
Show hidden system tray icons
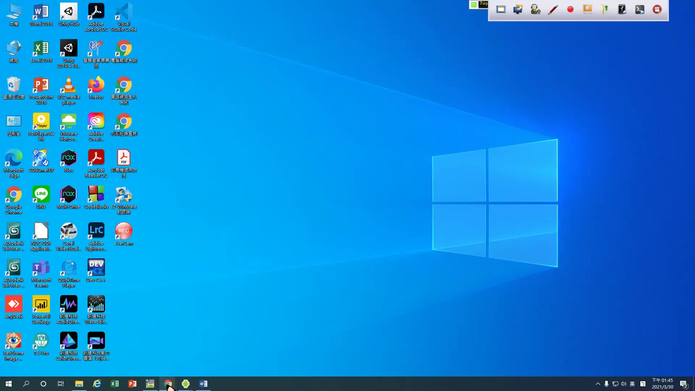[x=598, y=384]
